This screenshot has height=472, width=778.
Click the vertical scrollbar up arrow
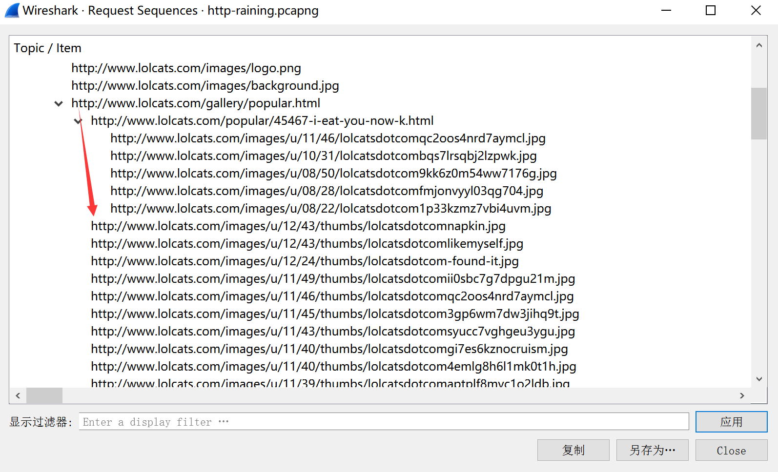759,45
